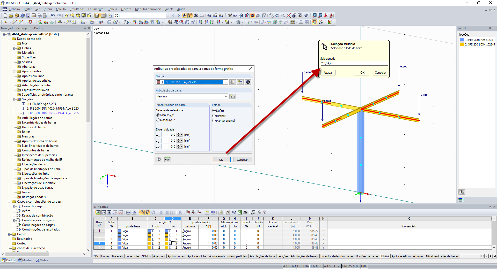This screenshot has height=269, width=497.
Task: Expand the Barras tree node
Action: point(14,132)
